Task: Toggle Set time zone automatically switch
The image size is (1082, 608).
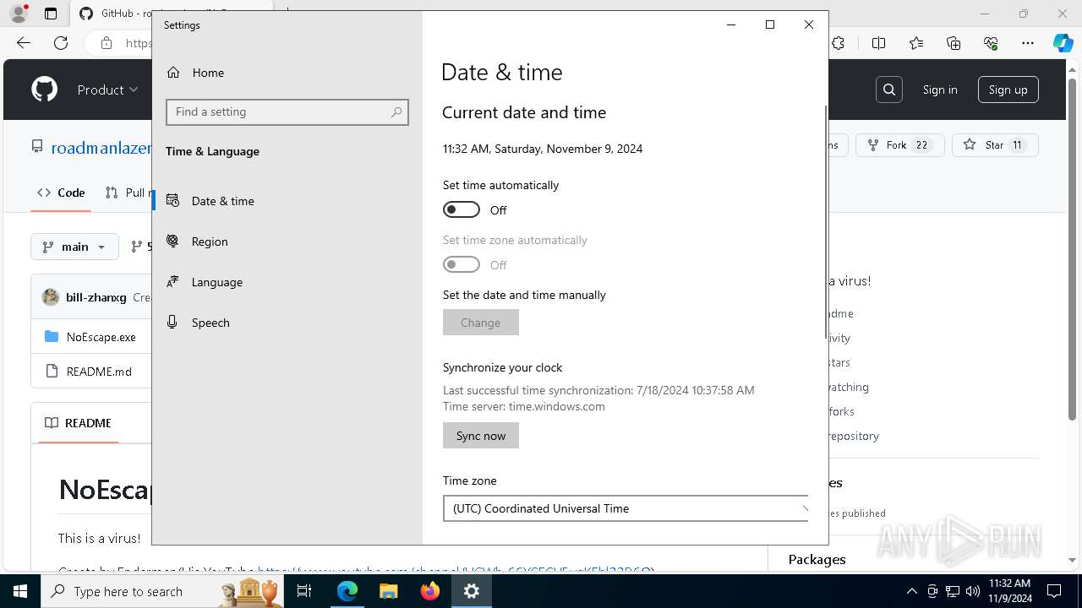Action: [462, 264]
